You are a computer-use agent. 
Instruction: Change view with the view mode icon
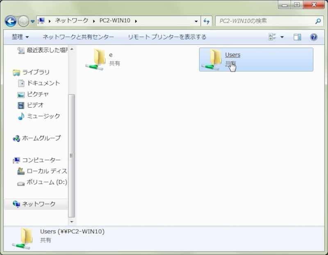273,37
